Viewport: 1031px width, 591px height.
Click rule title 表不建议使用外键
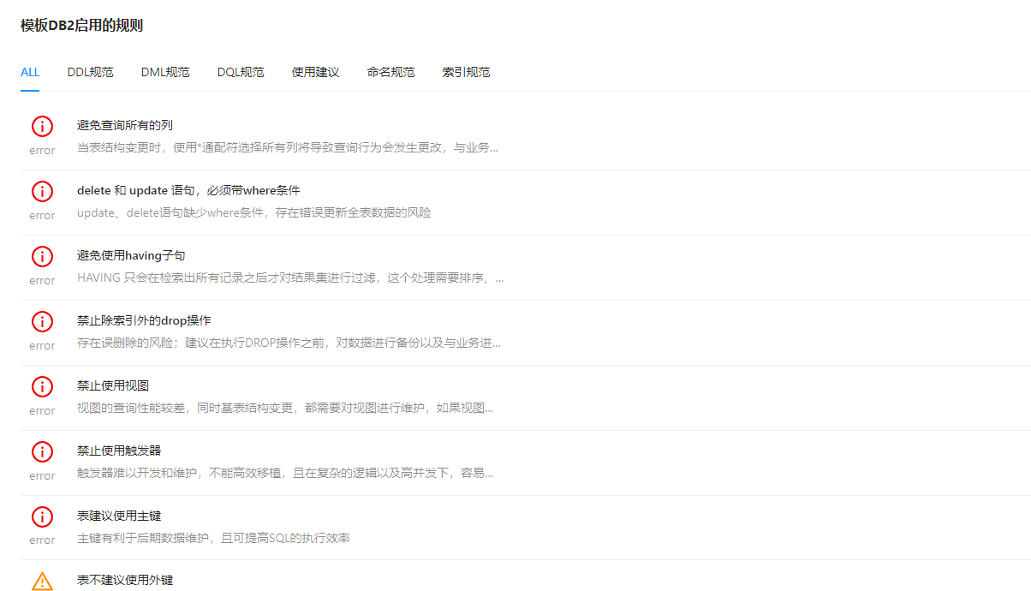[125, 580]
